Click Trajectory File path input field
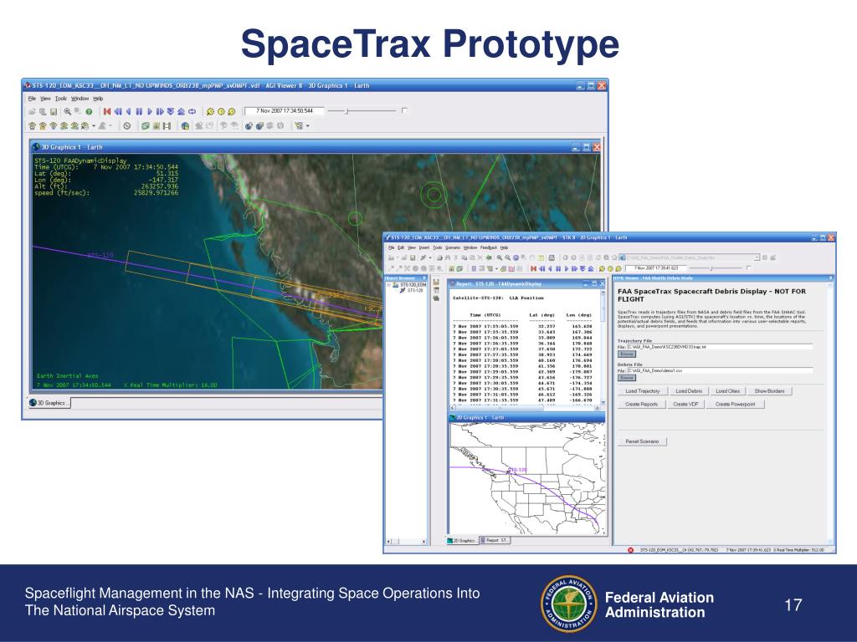The image size is (857, 642). point(720,347)
